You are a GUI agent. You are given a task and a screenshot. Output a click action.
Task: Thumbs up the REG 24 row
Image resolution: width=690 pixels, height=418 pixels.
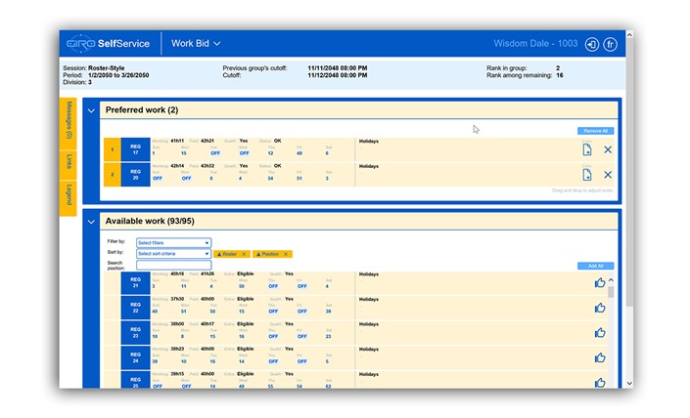tap(599, 357)
